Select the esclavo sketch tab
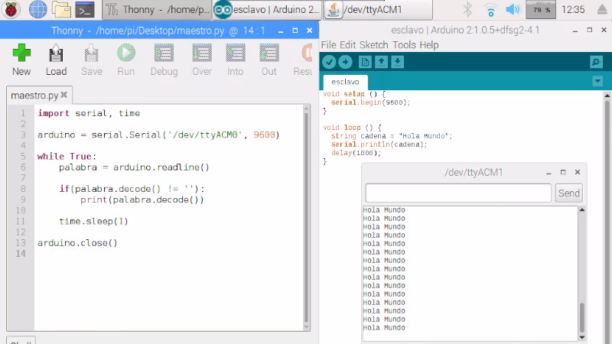 (x=345, y=82)
